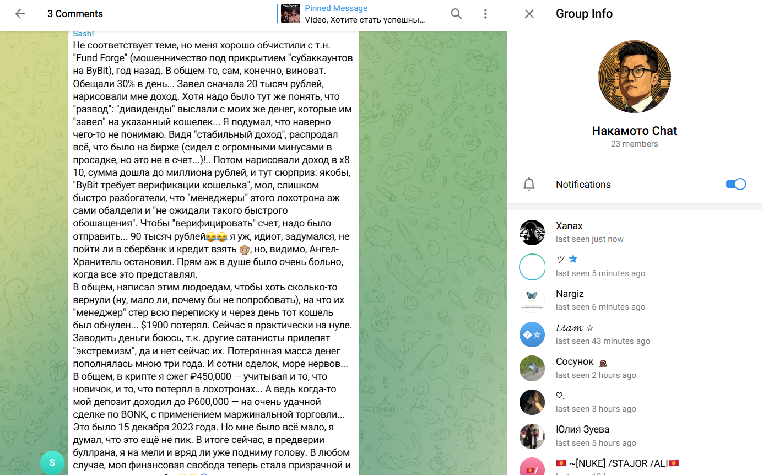Toggle the Notifications switch off
The width and height of the screenshot is (763, 475).
(735, 184)
